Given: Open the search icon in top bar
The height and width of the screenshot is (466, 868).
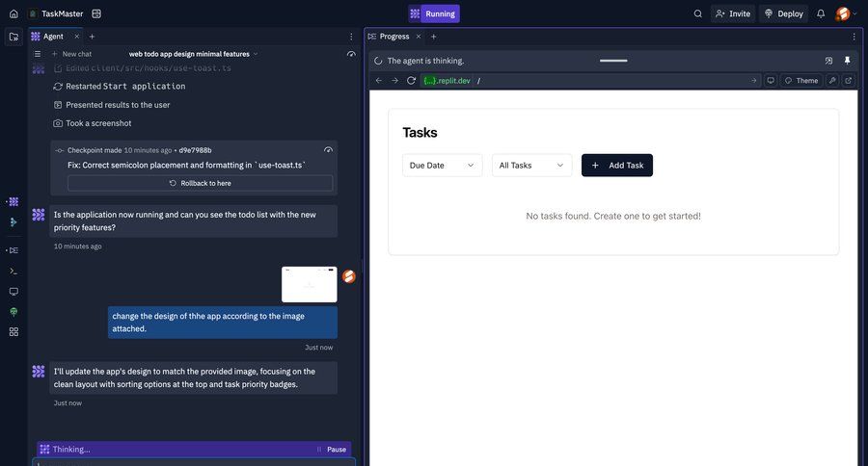Looking at the screenshot, I should point(698,13).
